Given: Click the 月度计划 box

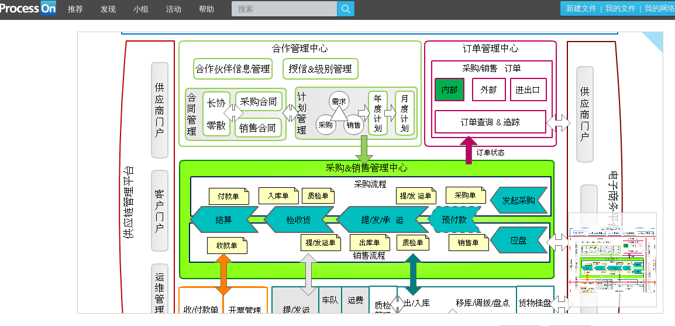Looking at the screenshot, I should [405, 114].
